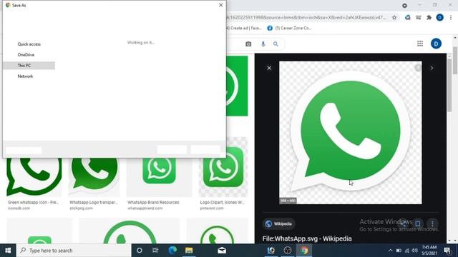Open the Career Zone bookmark
This screenshot has width=458, height=257.
tap(289, 28)
